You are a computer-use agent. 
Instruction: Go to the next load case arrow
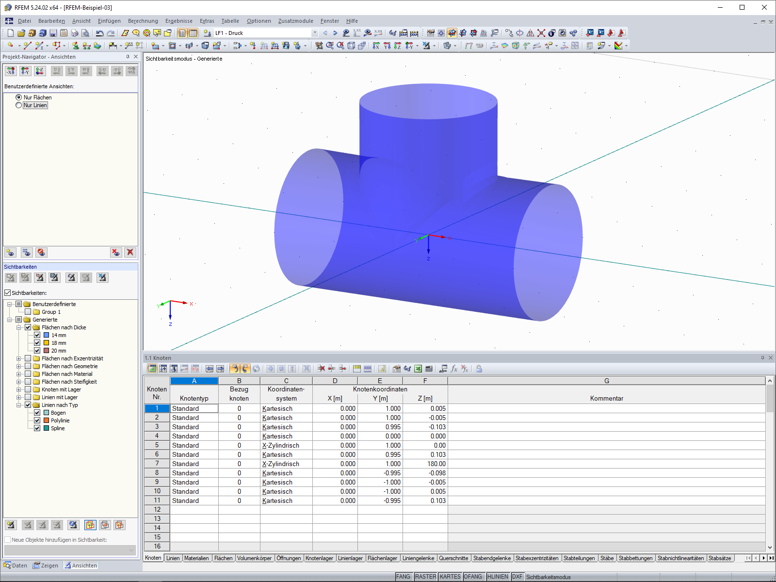point(335,33)
